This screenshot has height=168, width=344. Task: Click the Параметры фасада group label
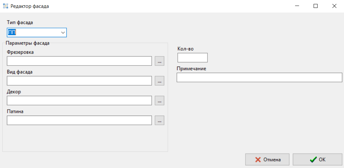[x=28, y=43]
